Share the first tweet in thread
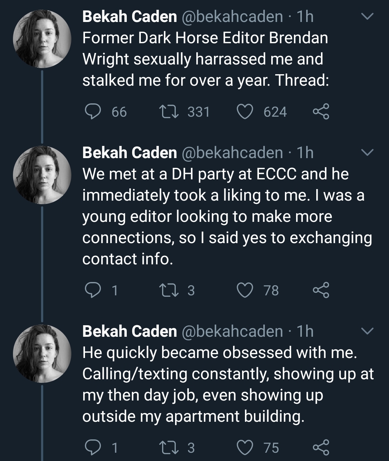 321,112
